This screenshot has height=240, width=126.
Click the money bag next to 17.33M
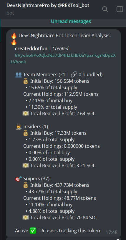tap(26, 133)
